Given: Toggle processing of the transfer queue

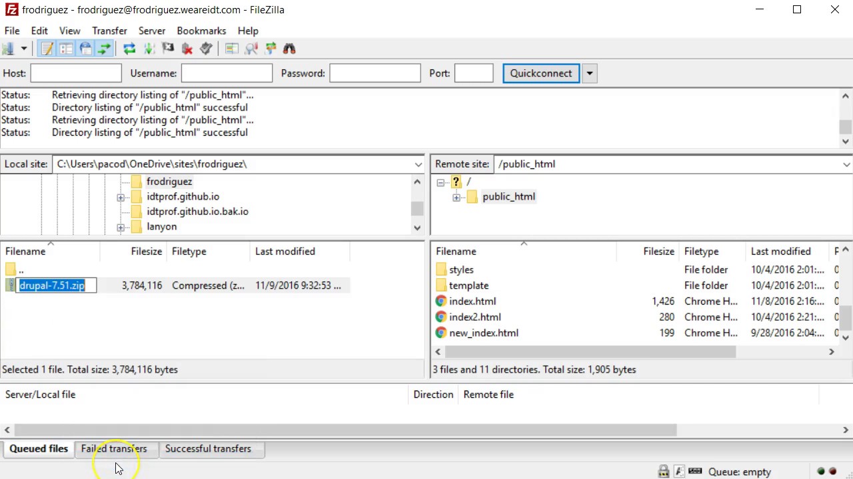Looking at the screenshot, I should point(149,49).
